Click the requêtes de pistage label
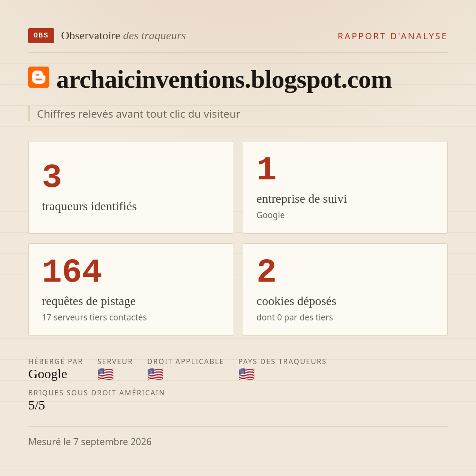This screenshot has height=476, width=476. (x=89, y=301)
